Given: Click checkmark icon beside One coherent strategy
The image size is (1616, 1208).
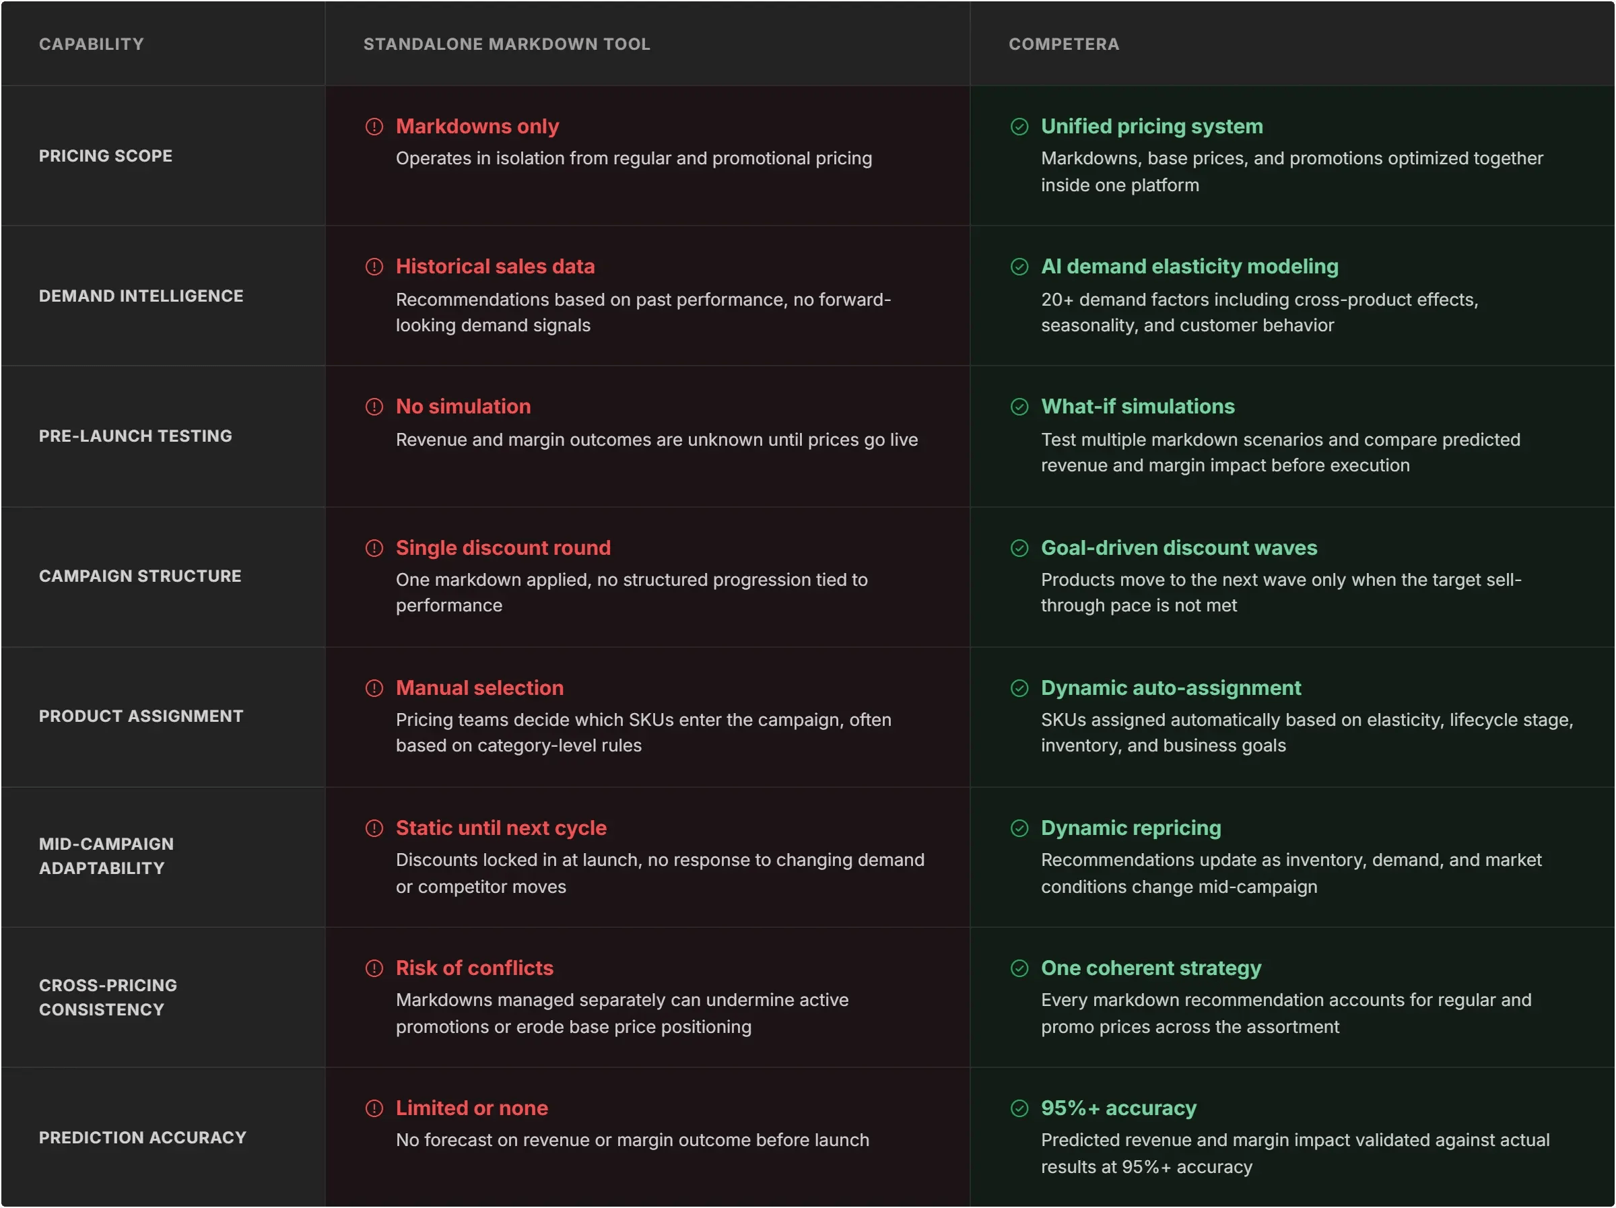Looking at the screenshot, I should (x=1019, y=968).
